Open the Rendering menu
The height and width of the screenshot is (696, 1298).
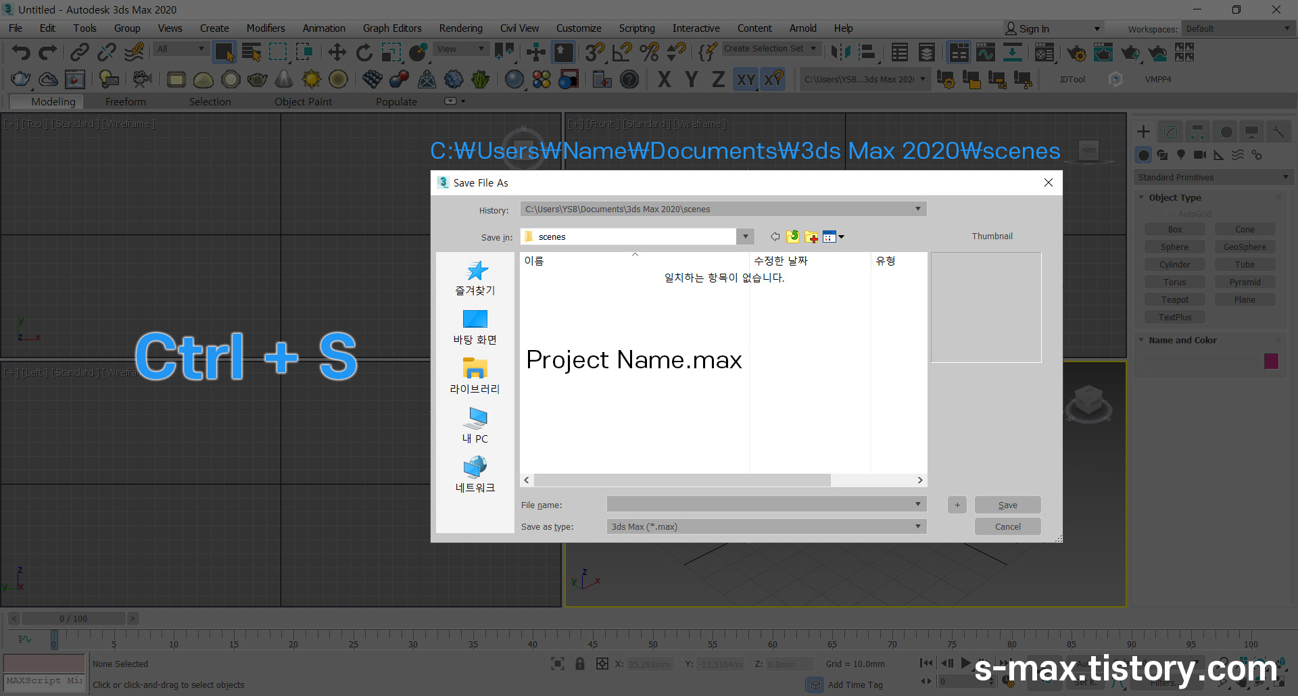point(461,28)
